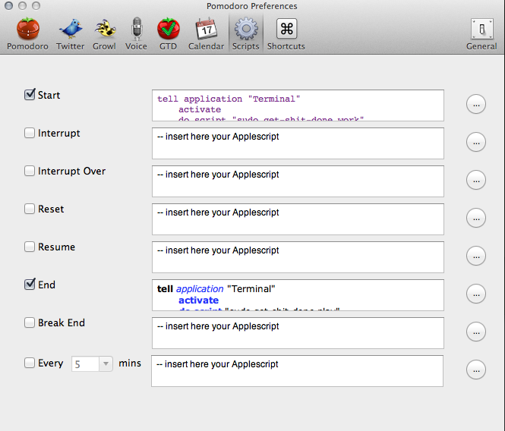Screen dimensions: 505x431
Task: Open the GTD checkmark tomato pane
Action: coord(168,34)
